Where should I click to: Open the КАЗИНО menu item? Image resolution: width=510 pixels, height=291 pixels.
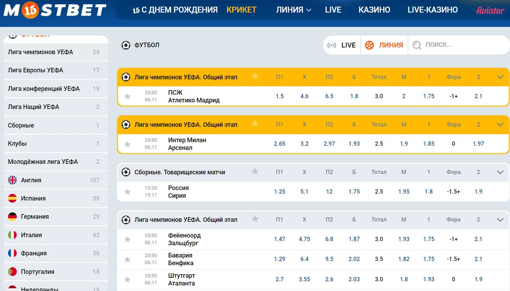pyautogui.click(x=374, y=10)
